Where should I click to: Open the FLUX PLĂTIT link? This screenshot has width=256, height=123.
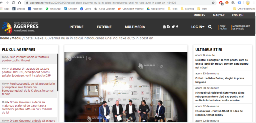223,27
